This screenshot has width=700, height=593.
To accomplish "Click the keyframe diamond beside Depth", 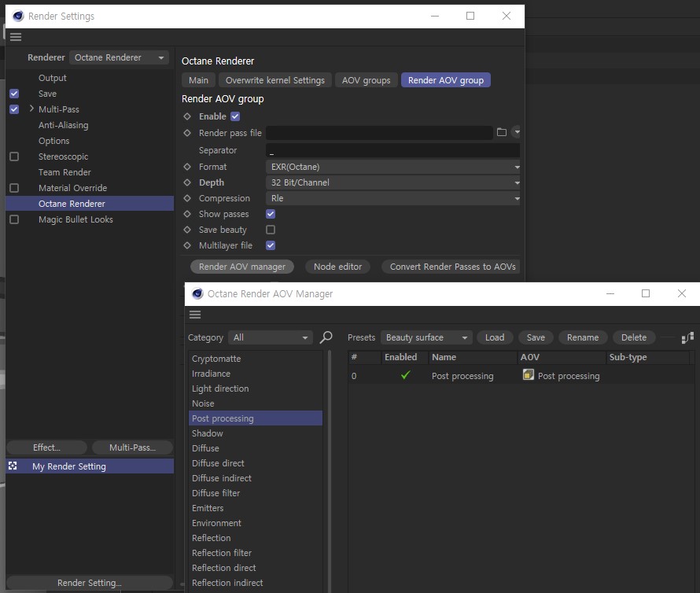I will click(x=187, y=182).
